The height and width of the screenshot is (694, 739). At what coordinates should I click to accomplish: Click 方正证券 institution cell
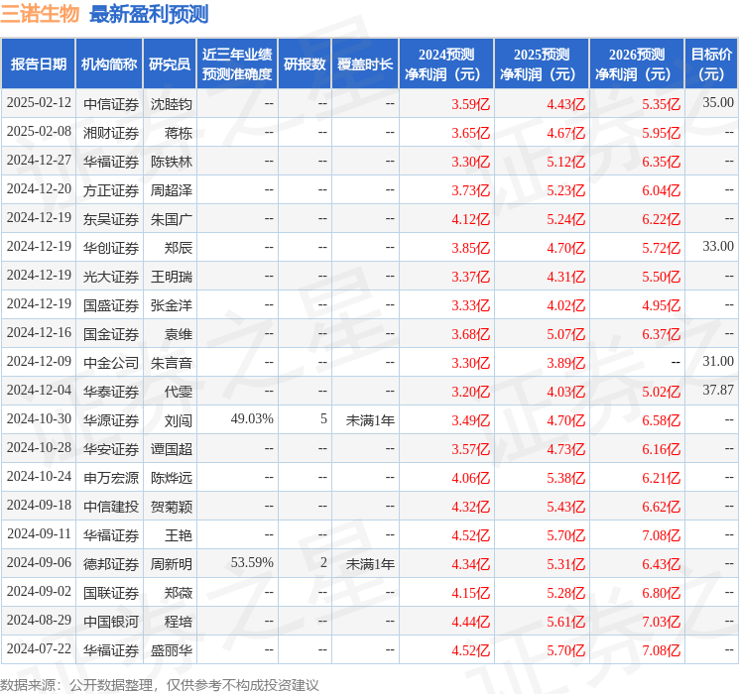pos(111,190)
